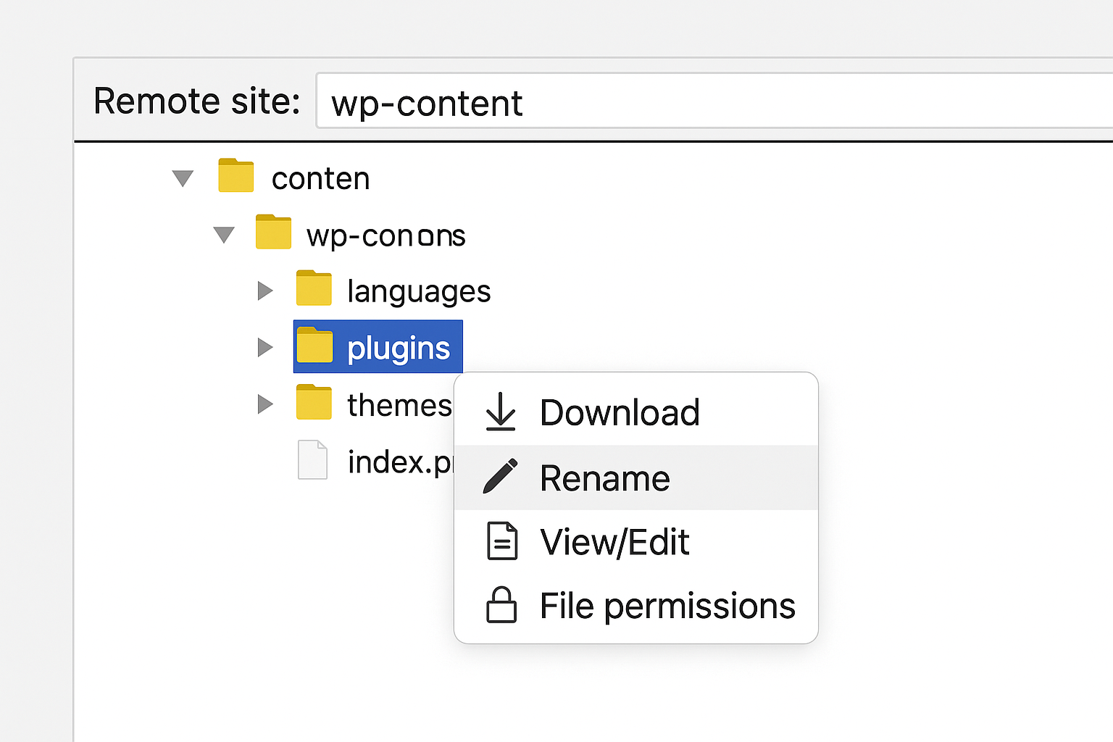Click the conten folder icon
This screenshot has width=1113, height=742.
(235, 176)
